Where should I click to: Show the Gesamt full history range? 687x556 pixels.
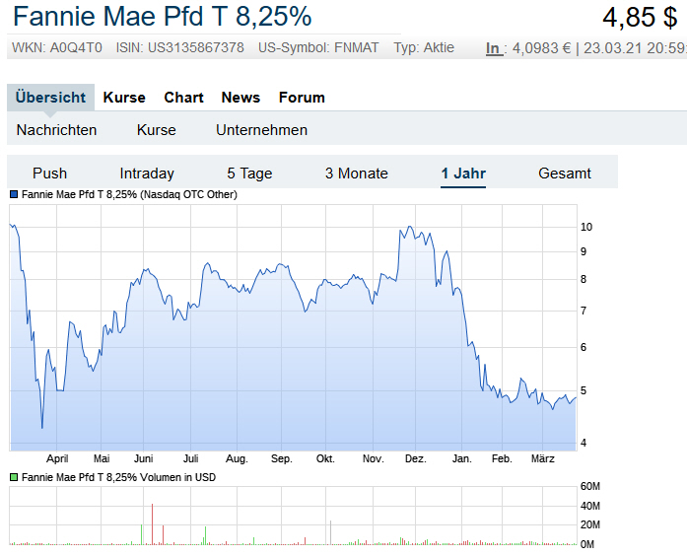[565, 174]
